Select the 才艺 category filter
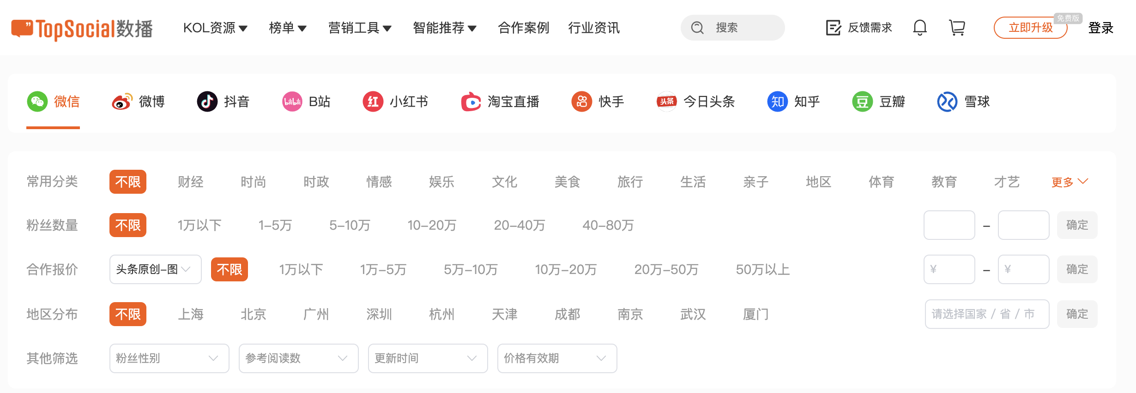This screenshot has height=393, width=1136. [x=1007, y=182]
